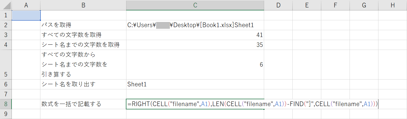Image resolution: width=407 pixels, height=119 pixels.
Task: Select the パスを取得 label cell
Action: click(83, 25)
